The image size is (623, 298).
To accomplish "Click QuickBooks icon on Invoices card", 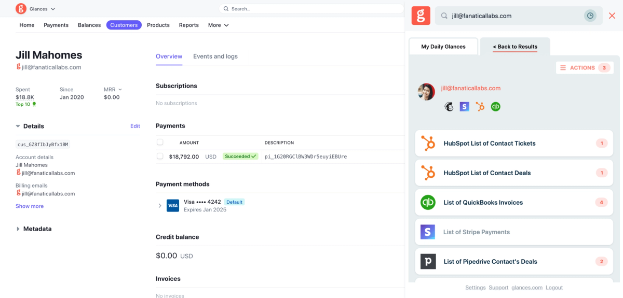I will (428, 203).
